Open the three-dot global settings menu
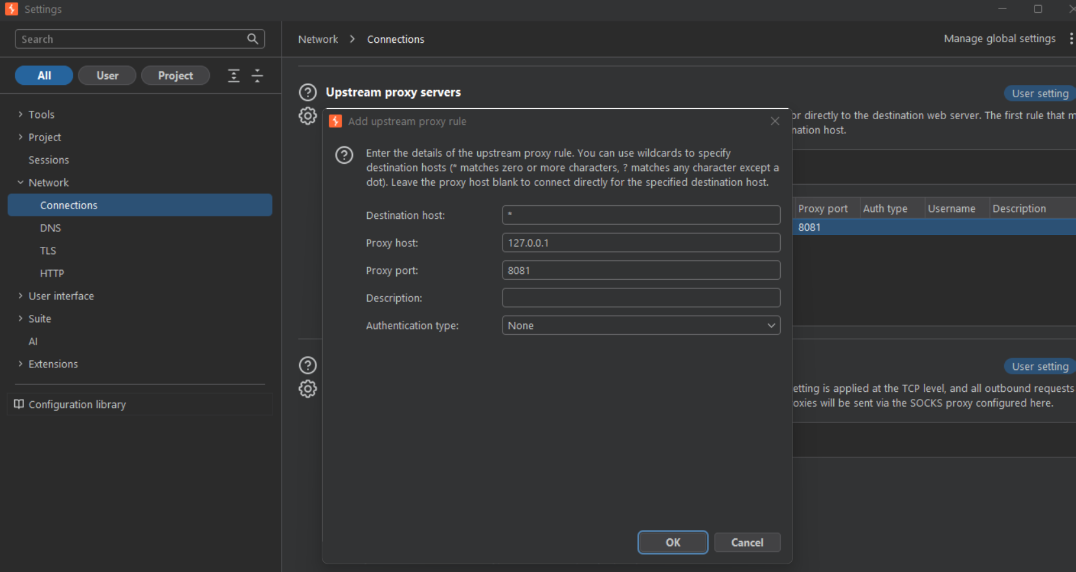The width and height of the screenshot is (1076, 572). (x=1071, y=39)
